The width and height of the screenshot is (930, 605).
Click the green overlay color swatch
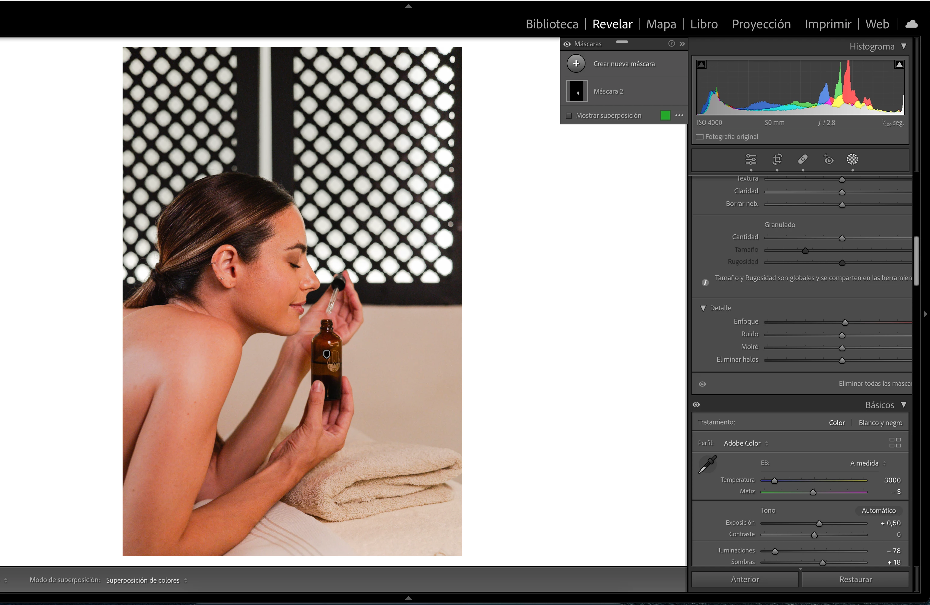point(665,115)
